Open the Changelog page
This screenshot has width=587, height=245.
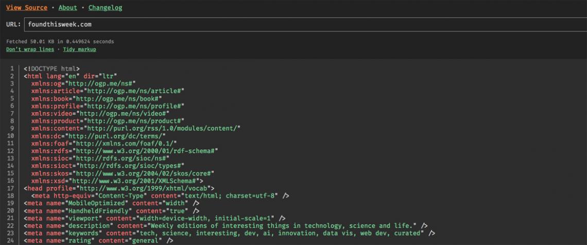pos(105,8)
